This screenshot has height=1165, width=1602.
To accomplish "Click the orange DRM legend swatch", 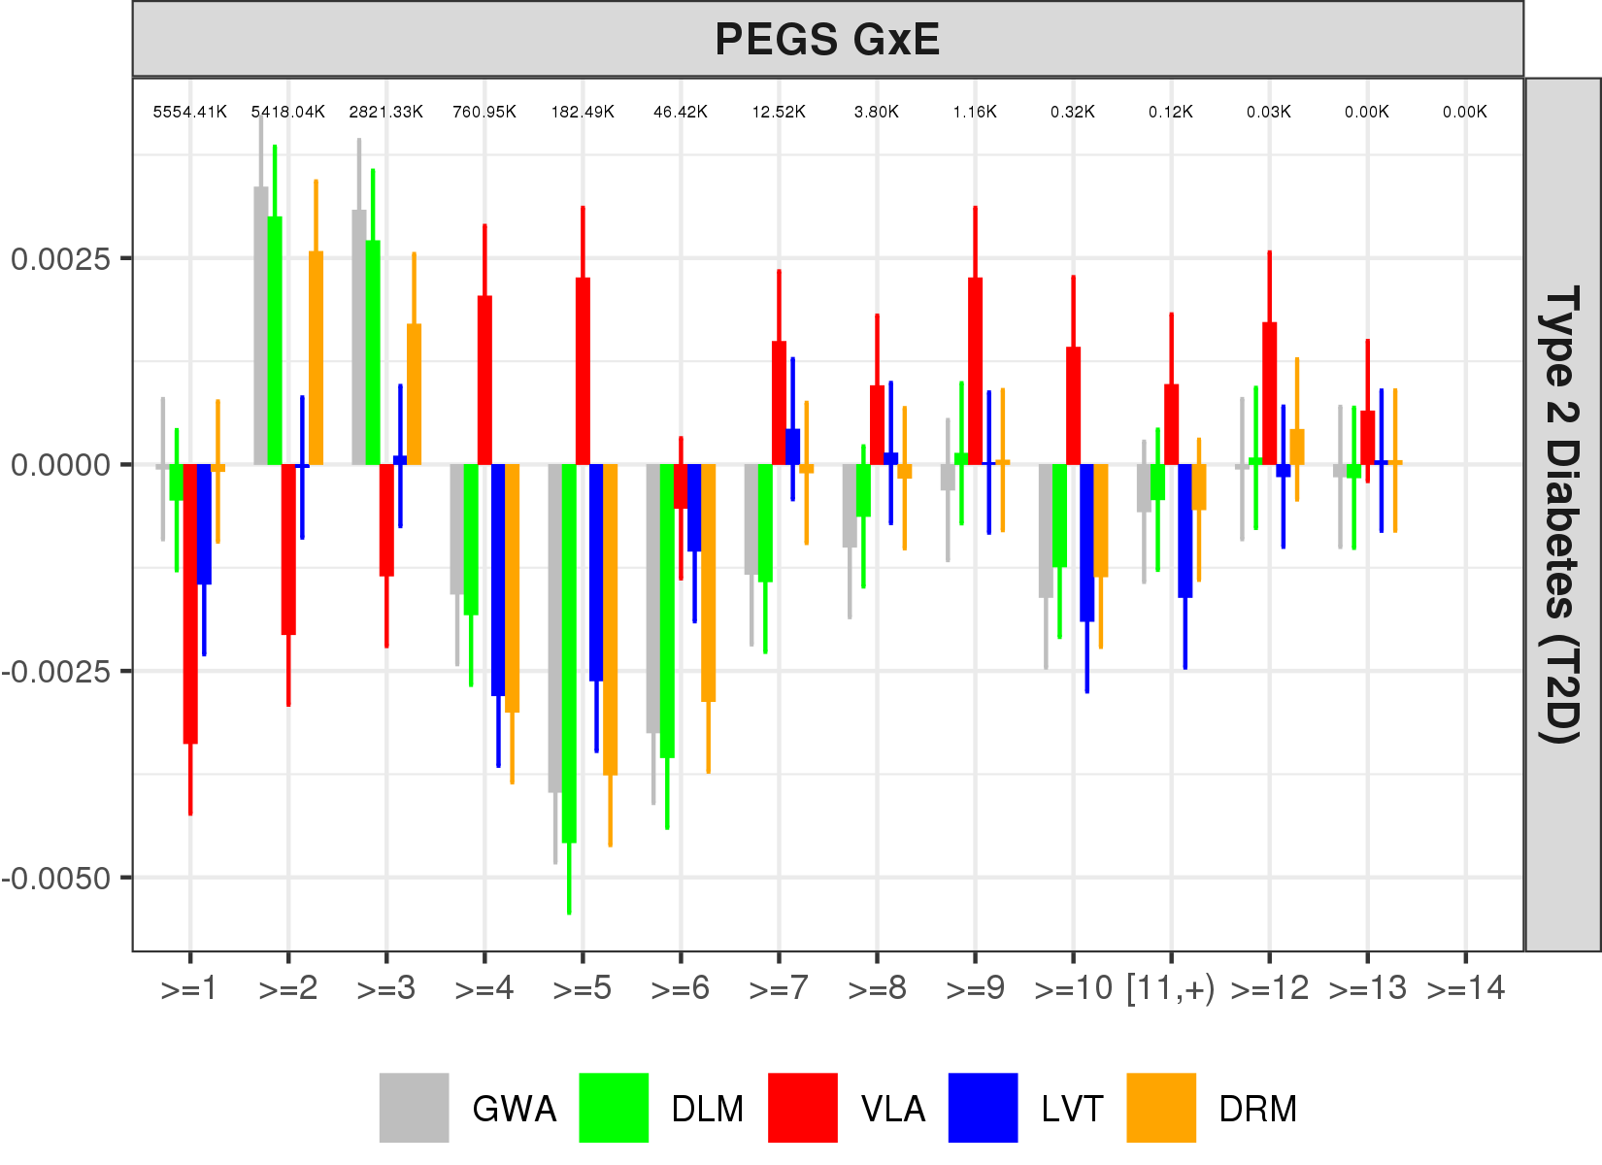I will (x=1161, y=1108).
